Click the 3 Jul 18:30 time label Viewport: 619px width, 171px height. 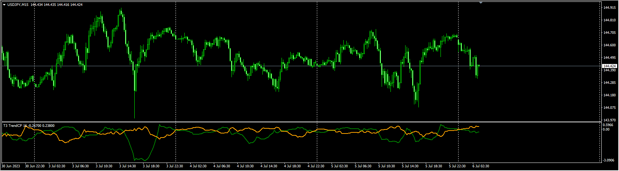pyautogui.click(x=151, y=166)
